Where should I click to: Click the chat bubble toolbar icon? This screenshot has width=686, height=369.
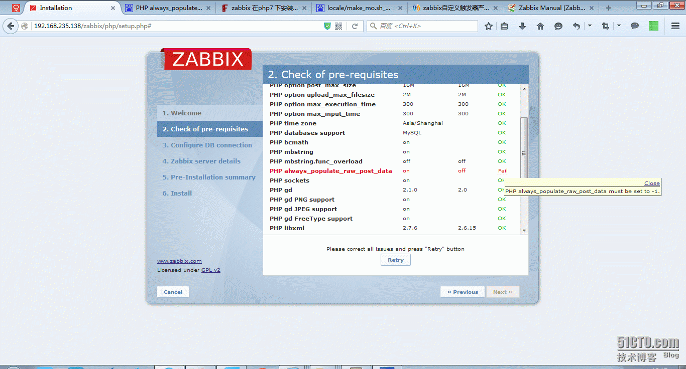[635, 26]
